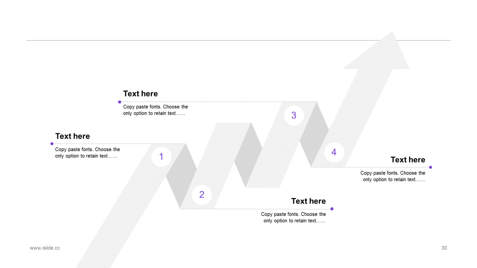477x268 pixels.
Task: Select description text under step 3 heading
Action: [156, 110]
